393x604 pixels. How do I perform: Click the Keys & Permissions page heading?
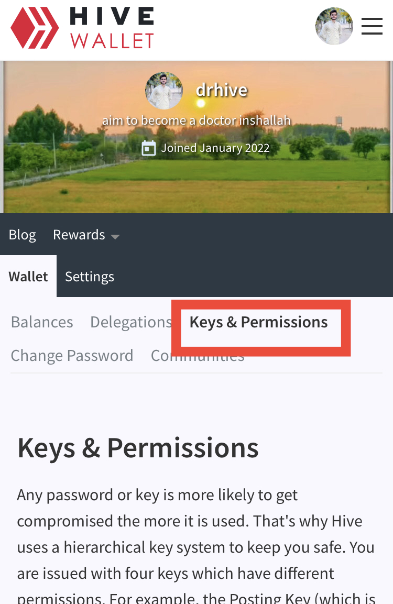(138, 448)
